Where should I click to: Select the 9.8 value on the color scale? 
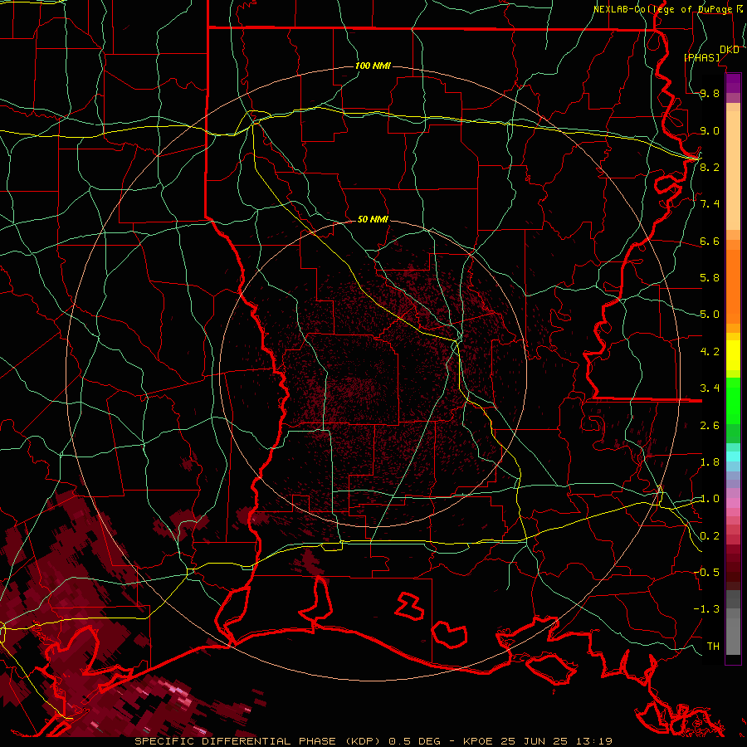710,93
